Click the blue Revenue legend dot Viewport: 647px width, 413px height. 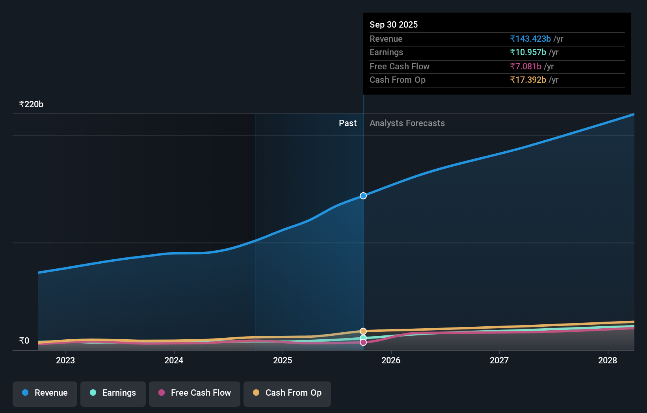pos(25,393)
